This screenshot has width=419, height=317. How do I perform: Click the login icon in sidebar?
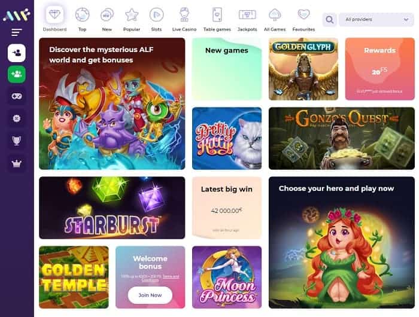click(x=17, y=53)
